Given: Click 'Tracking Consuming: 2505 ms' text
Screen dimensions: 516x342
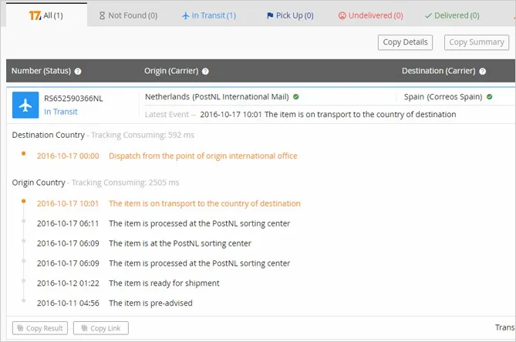Looking at the screenshot, I should (x=126, y=183).
